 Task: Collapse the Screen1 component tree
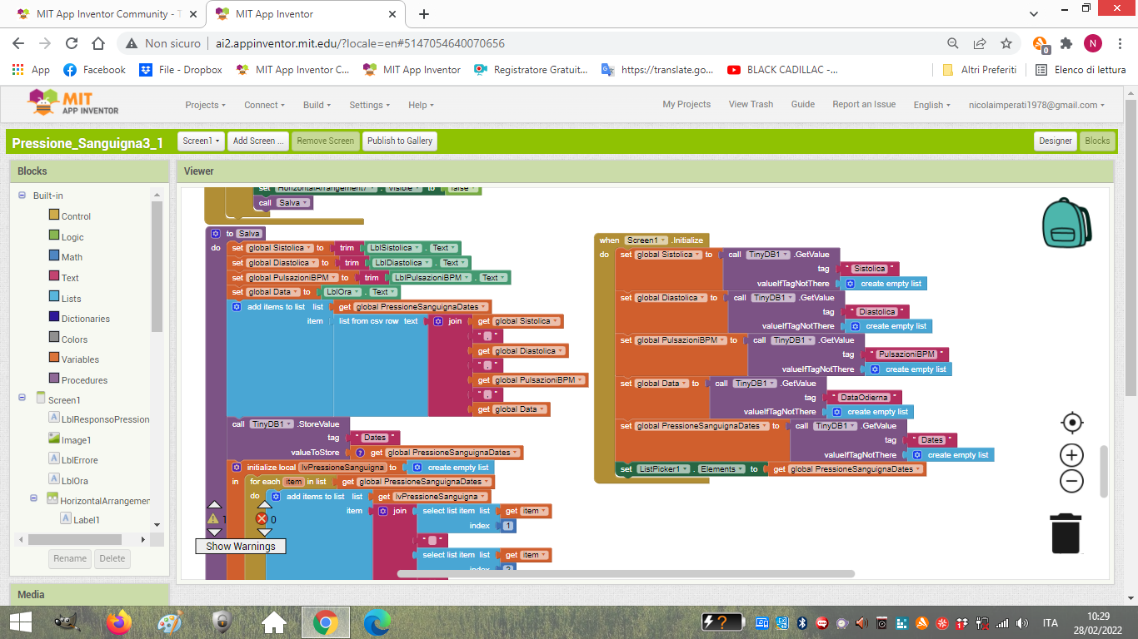tap(22, 400)
